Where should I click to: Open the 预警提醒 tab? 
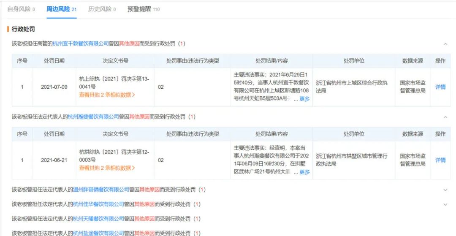(144, 9)
